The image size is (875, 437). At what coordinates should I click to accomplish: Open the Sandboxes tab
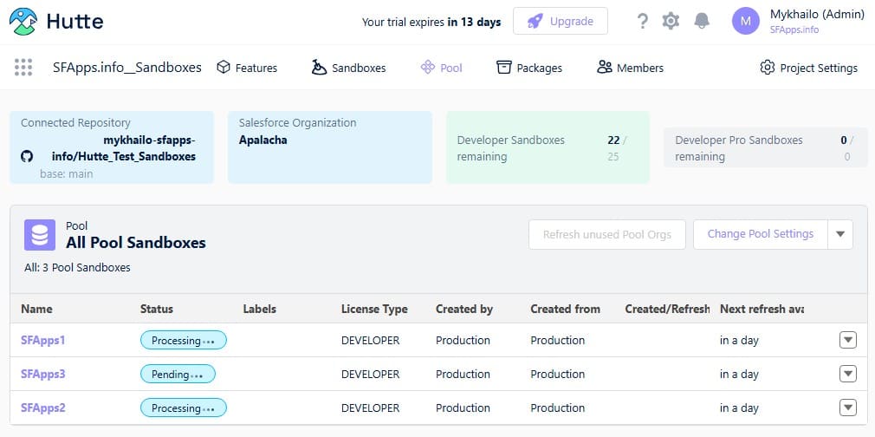coord(349,68)
